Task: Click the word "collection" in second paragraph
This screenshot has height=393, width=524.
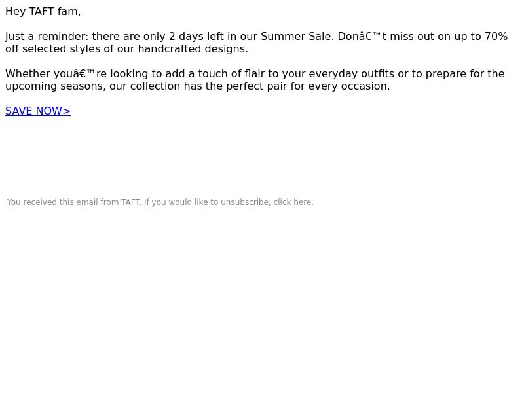Action: click(155, 86)
